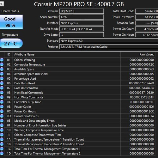Click the Interface field NVM Express
This screenshot has width=158, height=158.
pos(82,23)
